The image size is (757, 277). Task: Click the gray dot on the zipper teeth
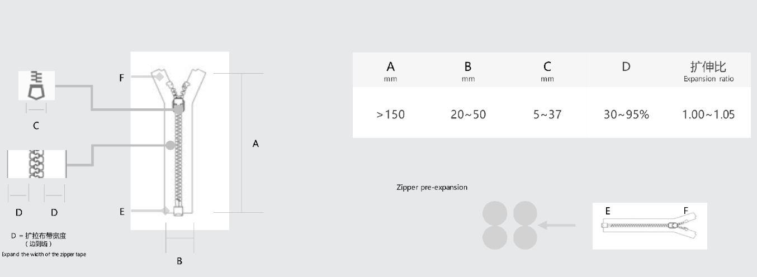(171, 146)
